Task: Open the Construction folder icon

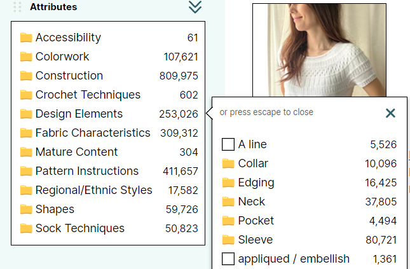Action: 26,76
